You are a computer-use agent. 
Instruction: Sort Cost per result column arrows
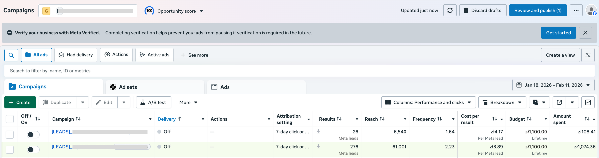(x=495, y=119)
